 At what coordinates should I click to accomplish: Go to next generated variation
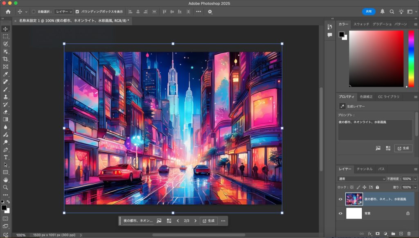point(196,221)
